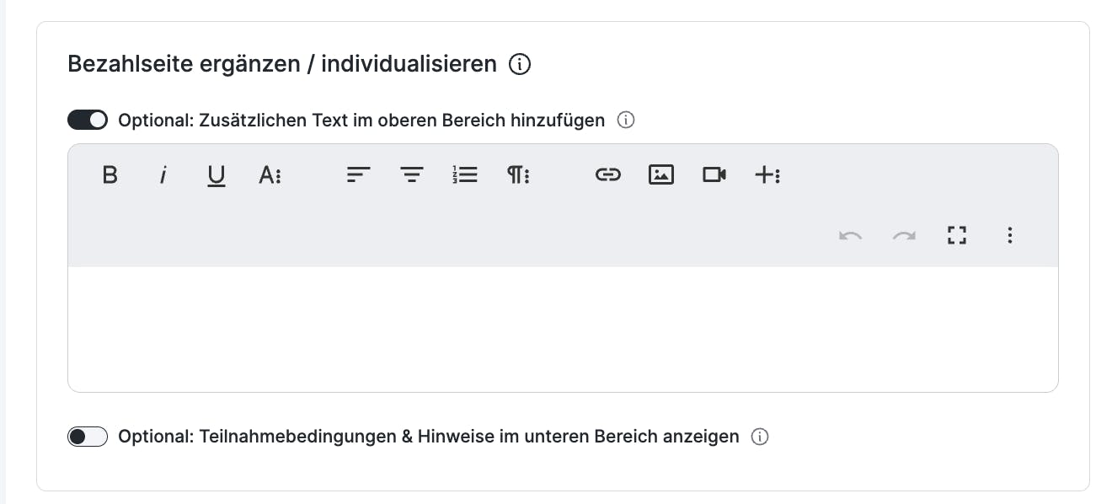Show info for Bezahlseite ergänzen heading

(520, 64)
